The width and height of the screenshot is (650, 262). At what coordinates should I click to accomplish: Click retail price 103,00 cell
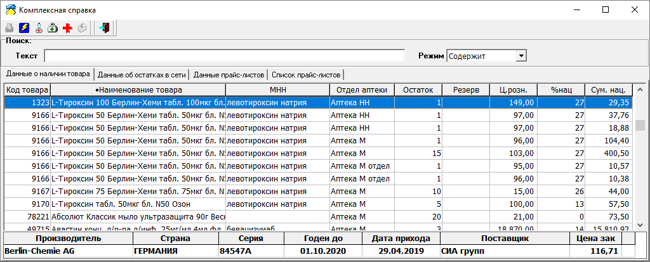pyautogui.click(x=513, y=154)
